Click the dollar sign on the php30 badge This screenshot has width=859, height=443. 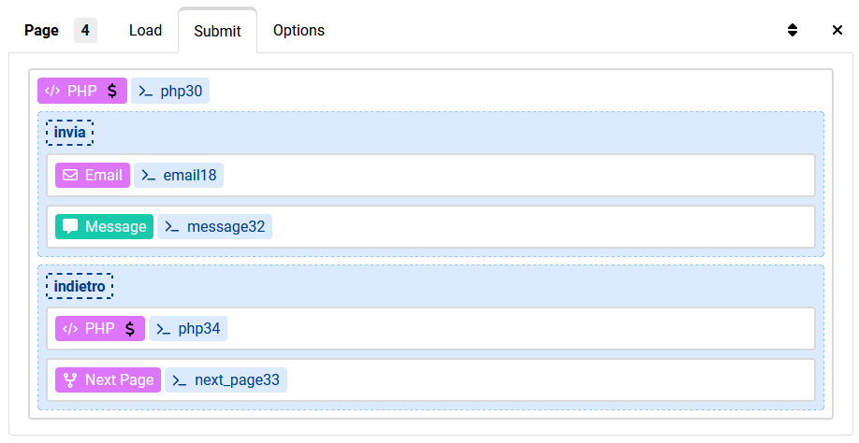click(111, 91)
